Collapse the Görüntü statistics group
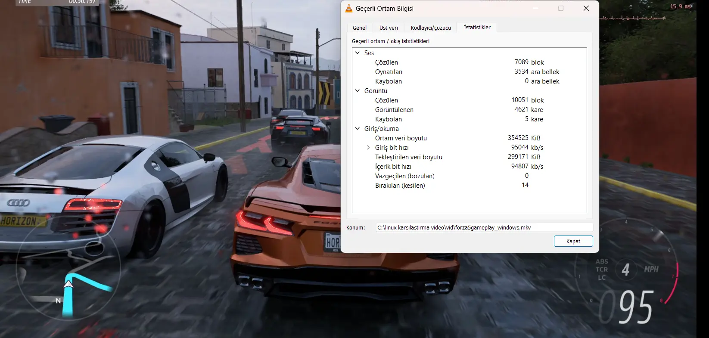 [x=358, y=90]
